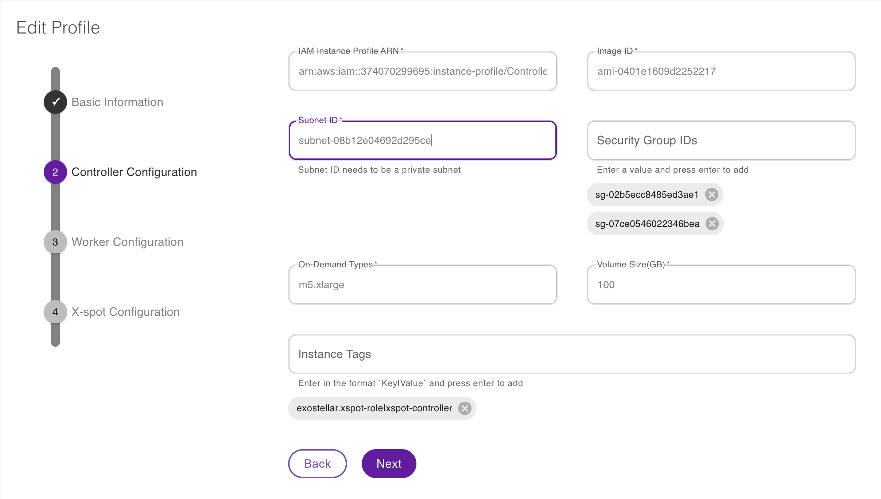Remove the sg-07ce0546022346bea security group chip
The image size is (881, 499).
(x=712, y=224)
